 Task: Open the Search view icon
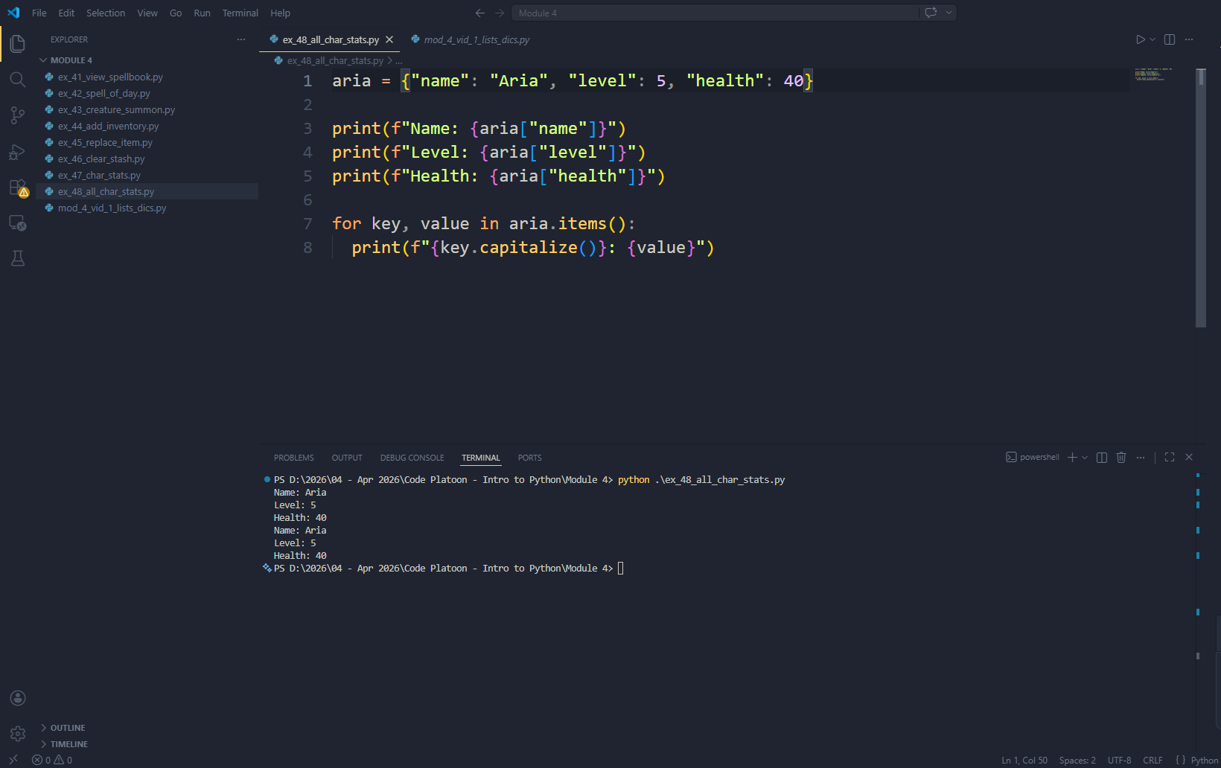coord(18,80)
